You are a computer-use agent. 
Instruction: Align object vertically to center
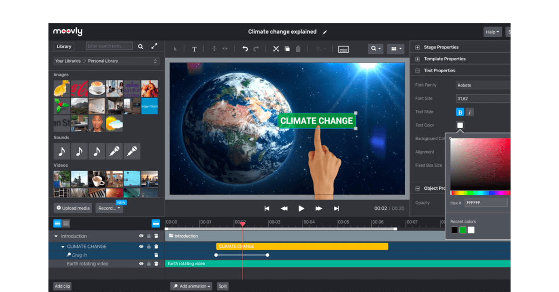click(x=214, y=49)
